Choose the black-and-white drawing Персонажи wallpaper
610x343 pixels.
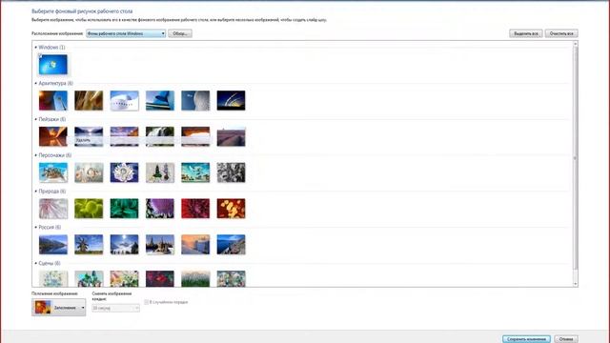pyautogui.click(x=231, y=172)
